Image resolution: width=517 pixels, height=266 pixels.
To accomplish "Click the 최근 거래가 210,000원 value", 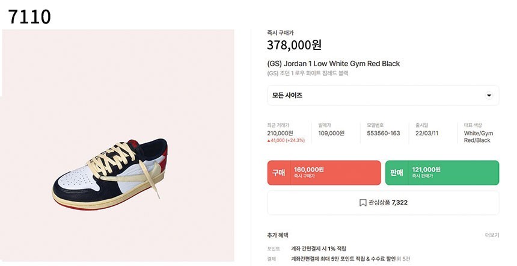I will tap(280, 133).
